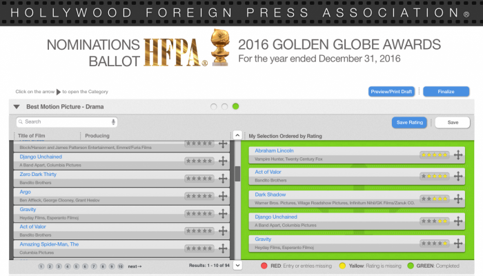Click move icon for Django Unchained selection
This screenshot has height=276, width=483.
coord(458,221)
